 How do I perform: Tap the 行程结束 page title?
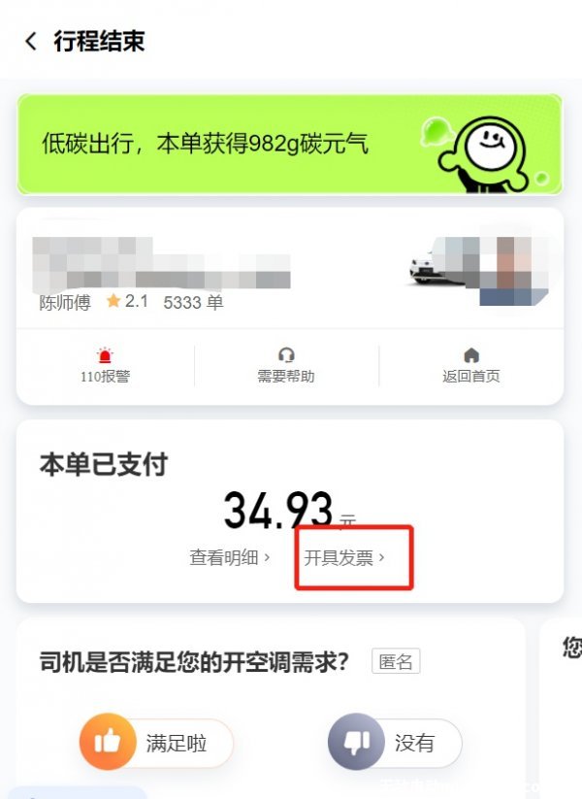coord(99,42)
